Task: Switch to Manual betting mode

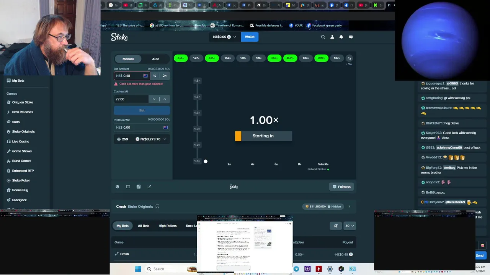Action: [x=128, y=59]
